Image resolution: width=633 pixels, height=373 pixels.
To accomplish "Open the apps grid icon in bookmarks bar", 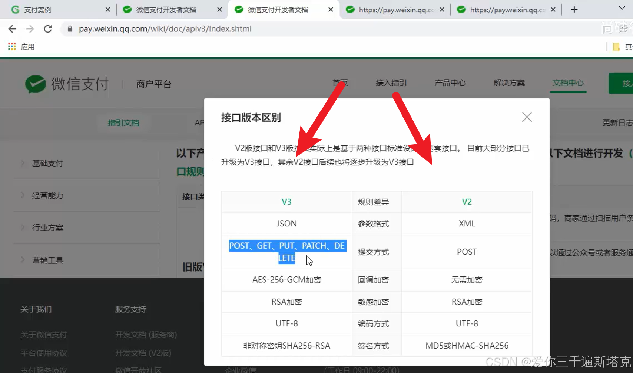I will click(12, 47).
